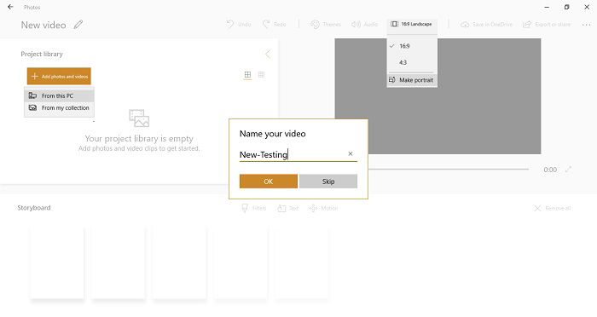Clear the video name with the X
The width and height of the screenshot is (597, 317).
point(351,153)
